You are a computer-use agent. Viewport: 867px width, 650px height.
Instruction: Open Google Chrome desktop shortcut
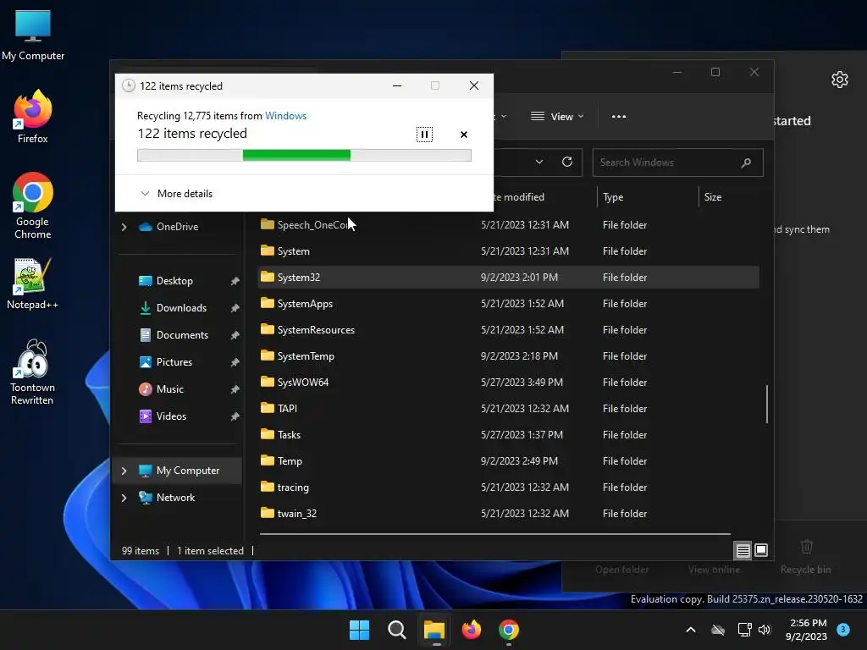tap(33, 206)
